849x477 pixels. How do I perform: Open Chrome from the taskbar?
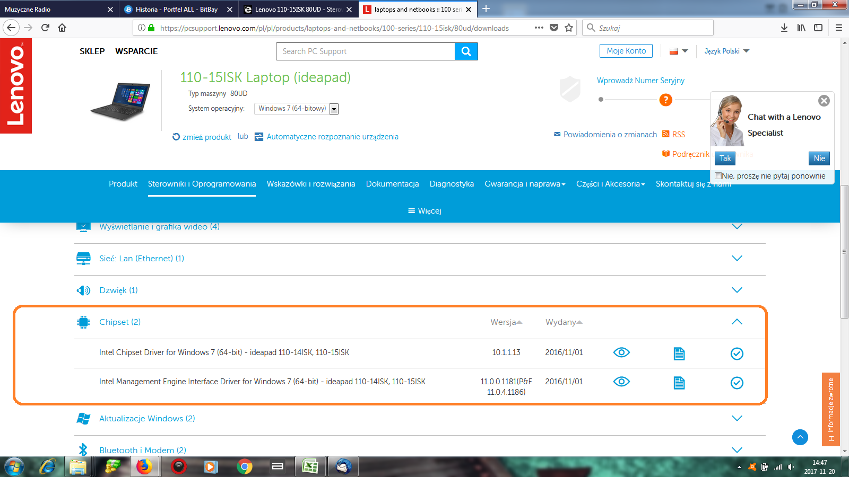[x=245, y=466]
